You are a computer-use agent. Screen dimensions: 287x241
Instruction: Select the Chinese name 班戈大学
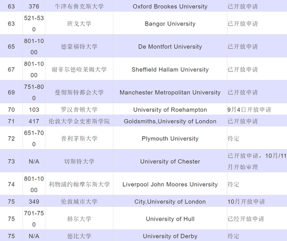pos(79,23)
